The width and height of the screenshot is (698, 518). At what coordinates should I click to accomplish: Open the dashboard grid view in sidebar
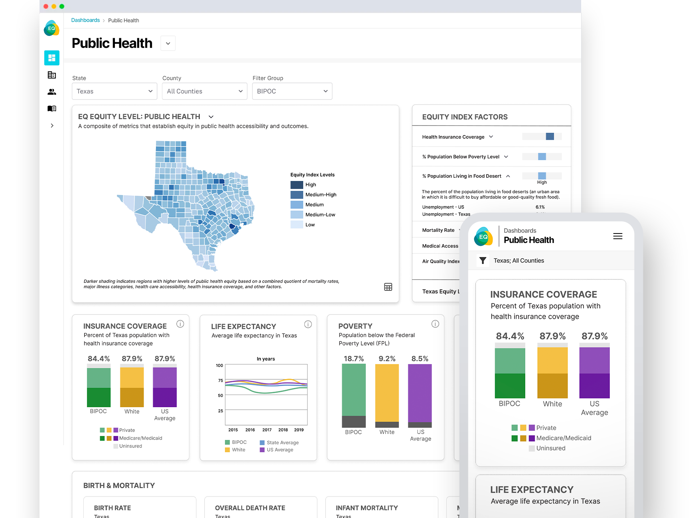[52, 58]
